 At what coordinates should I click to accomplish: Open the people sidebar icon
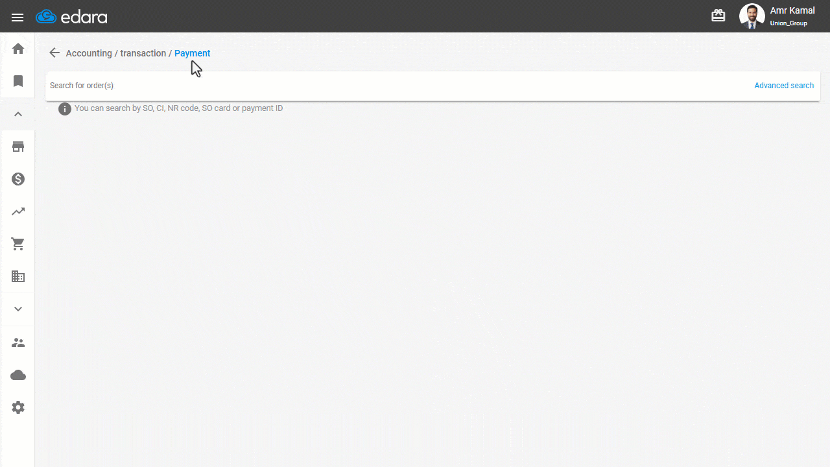[x=18, y=342]
